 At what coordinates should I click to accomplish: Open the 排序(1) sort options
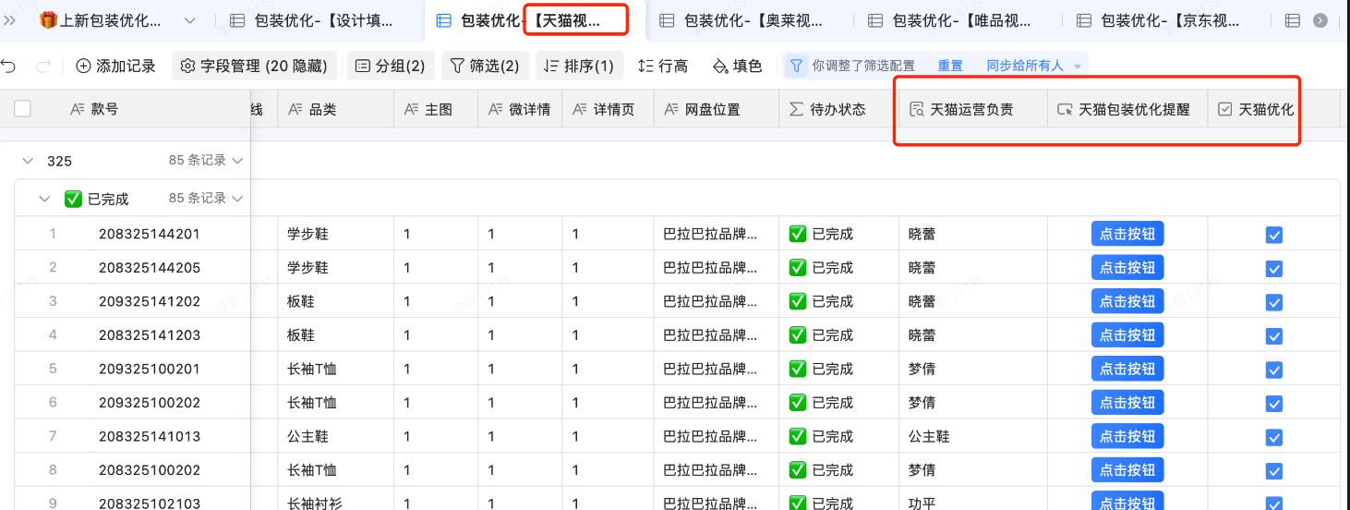pos(580,67)
